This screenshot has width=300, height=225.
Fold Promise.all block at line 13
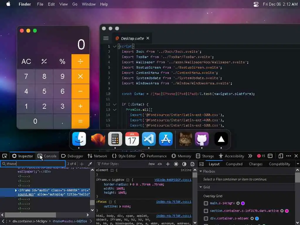pos(115,110)
